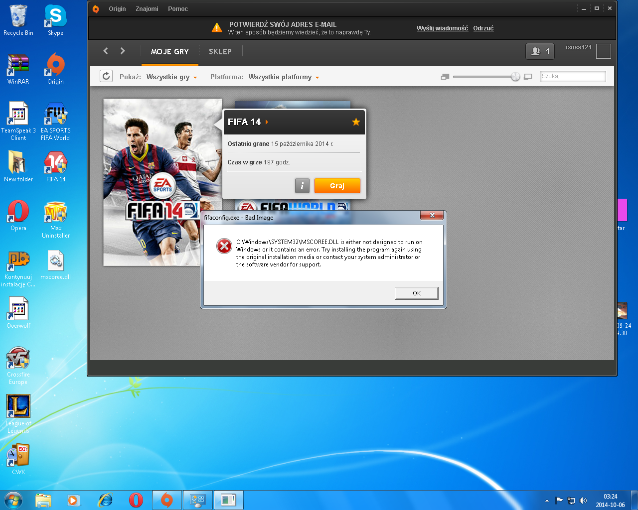
Task: Click the Szukaj search field
Action: 573,76
